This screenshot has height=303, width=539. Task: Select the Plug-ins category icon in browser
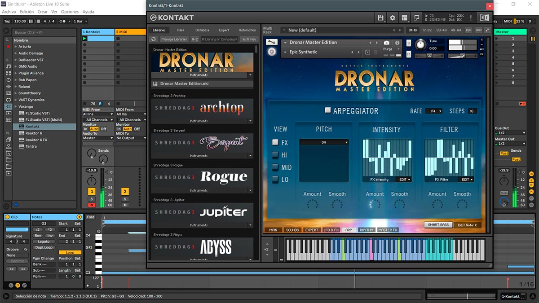point(8,107)
